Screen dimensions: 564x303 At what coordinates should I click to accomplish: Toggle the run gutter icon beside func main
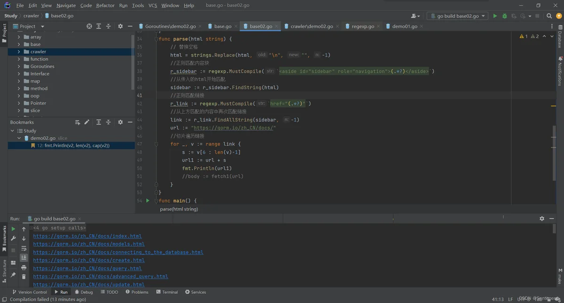[x=148, y=200]
